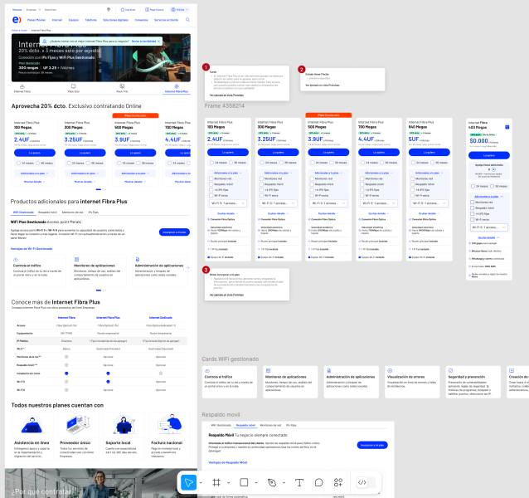
Task: Click the Soporte local illustration
Action: [124, 425]
